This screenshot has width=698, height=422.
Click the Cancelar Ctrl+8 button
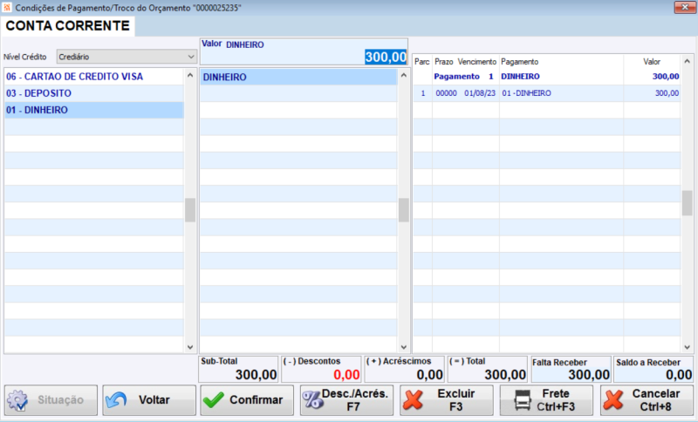tap(647, 400)
